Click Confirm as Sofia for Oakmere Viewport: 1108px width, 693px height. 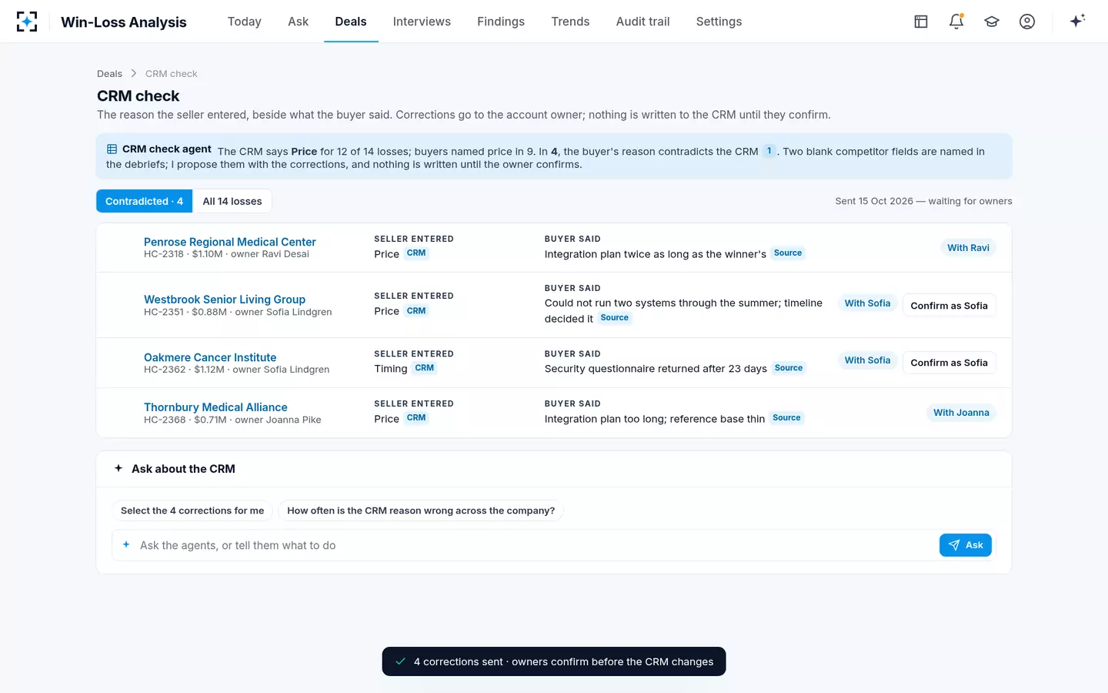(x=949, y=363)
